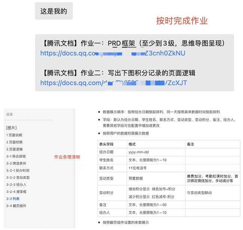The height and width of the screenshot is (230, 243).
Task: Select '3-2-4 搜索框' in the outline
Action: click(16, 192)
